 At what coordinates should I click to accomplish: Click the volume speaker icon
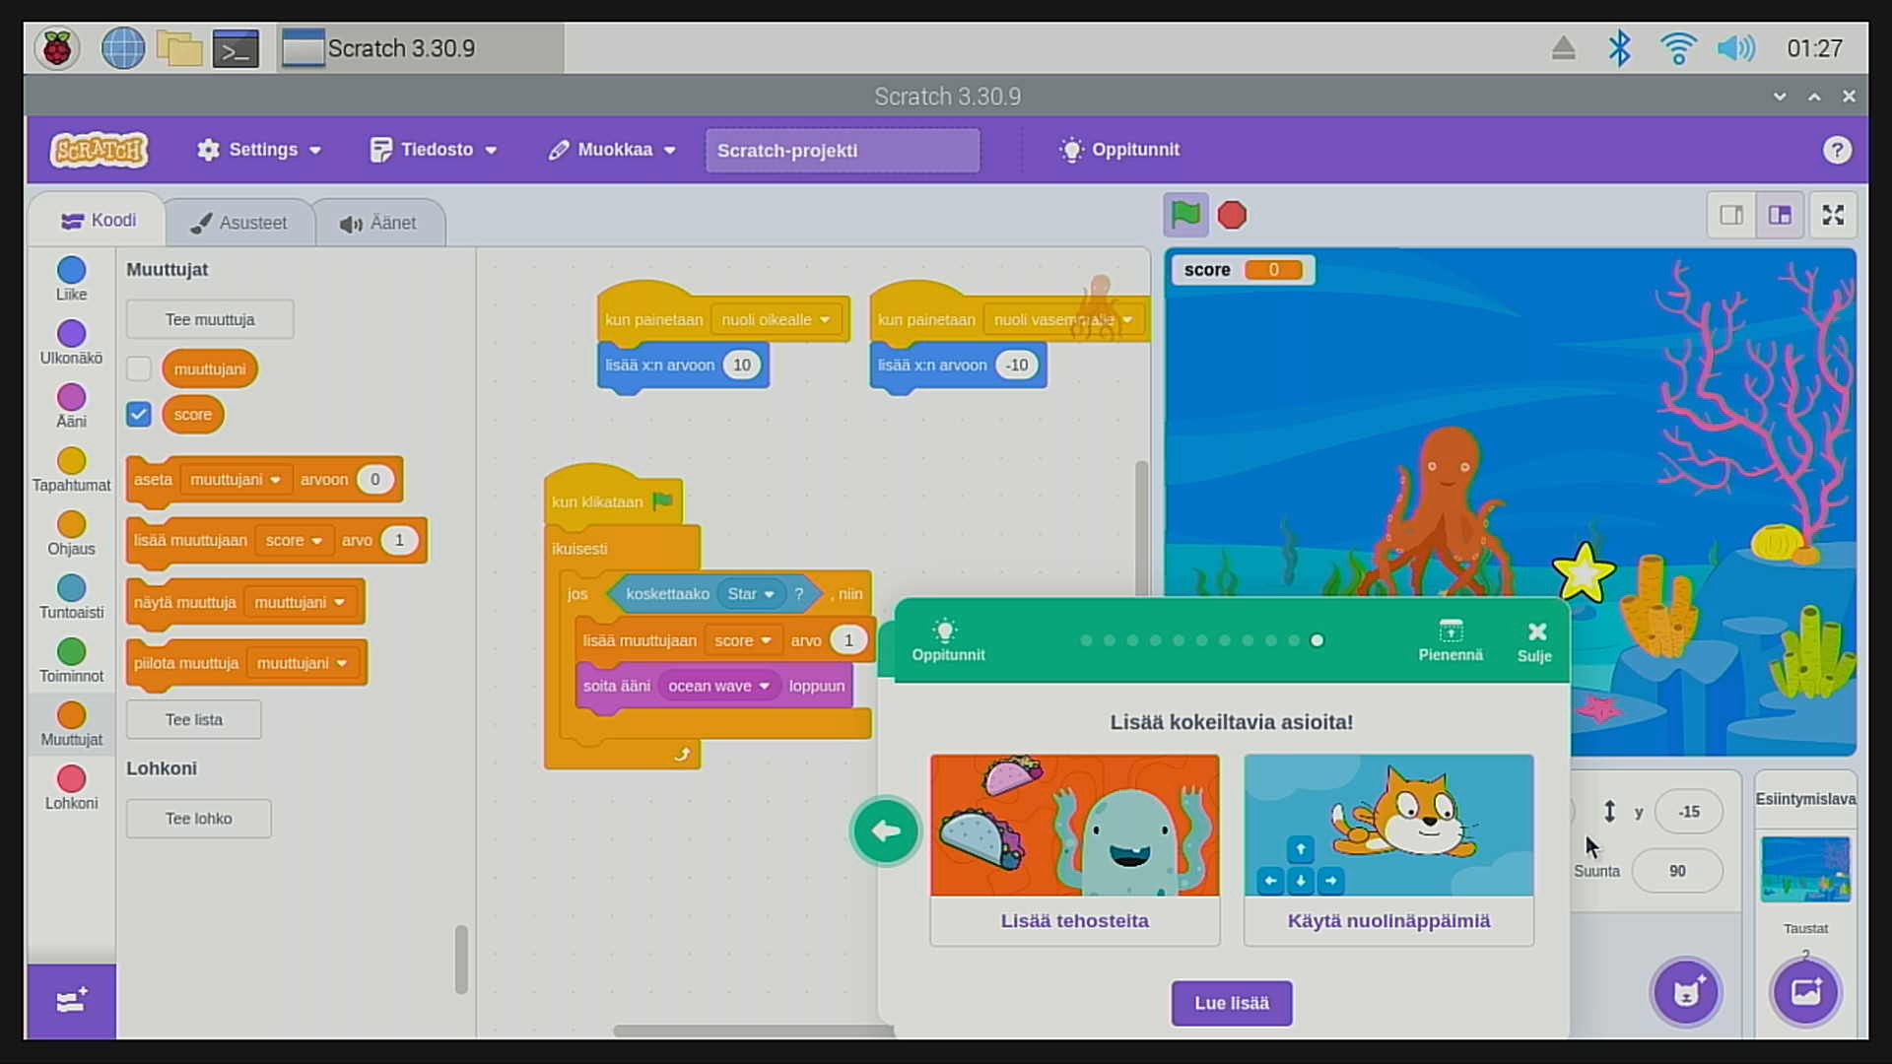tap(1735, 48)
